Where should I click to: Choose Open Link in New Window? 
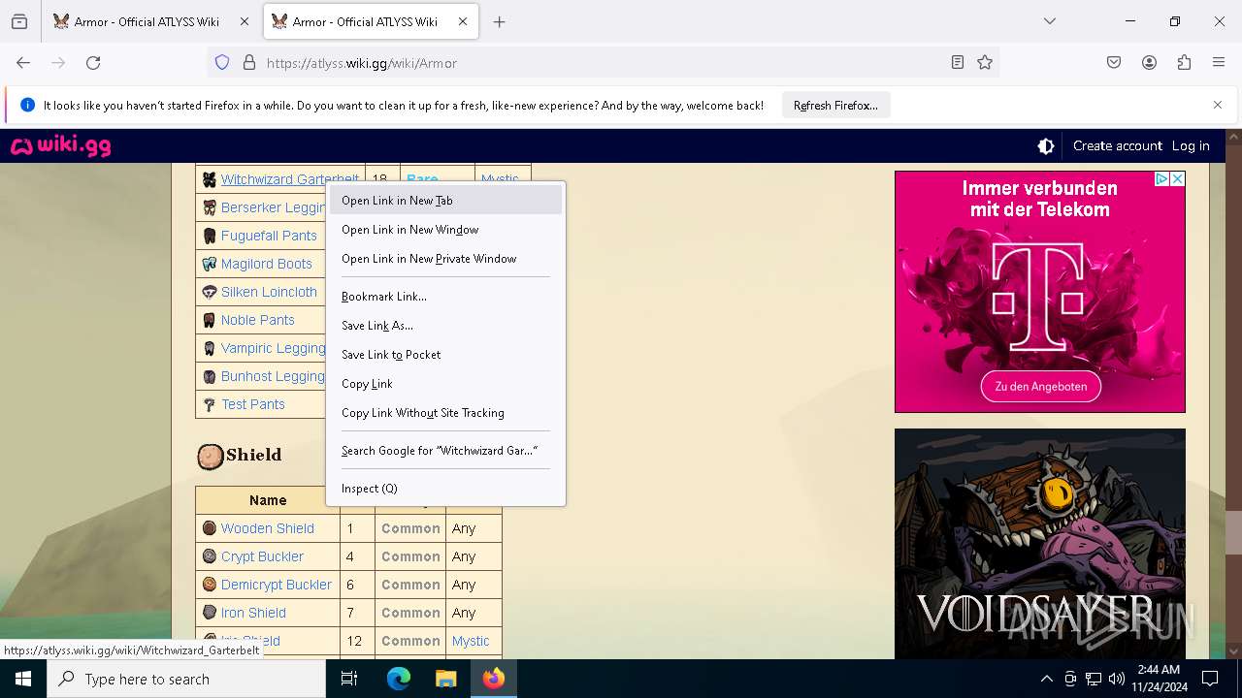[x=445, y=230]
